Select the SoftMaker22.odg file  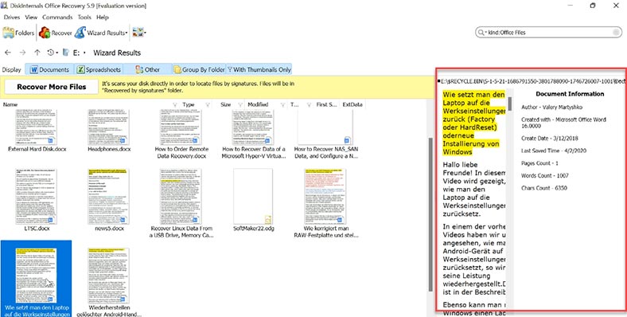point(253,200)
